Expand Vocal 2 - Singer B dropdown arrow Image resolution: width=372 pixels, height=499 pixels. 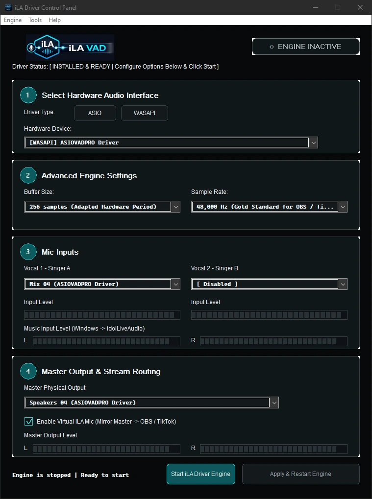tap(343, 284)
